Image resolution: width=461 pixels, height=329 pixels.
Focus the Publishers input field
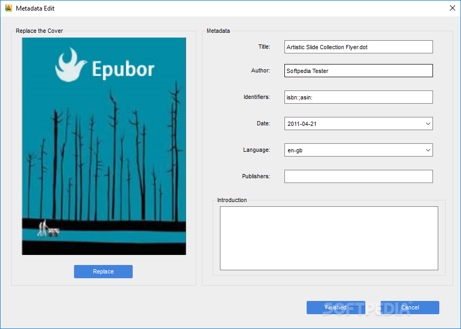pyautogui.click(x=358, y=176)
